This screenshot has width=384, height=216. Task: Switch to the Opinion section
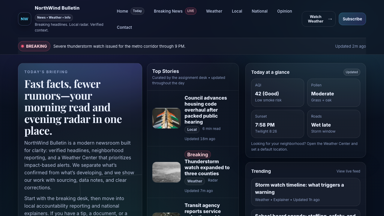click(284, 11)
